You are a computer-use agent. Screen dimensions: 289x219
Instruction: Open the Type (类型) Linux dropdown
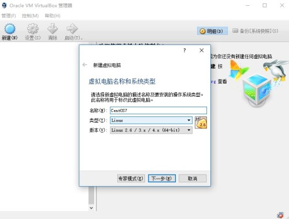click(x=151, y=120)
